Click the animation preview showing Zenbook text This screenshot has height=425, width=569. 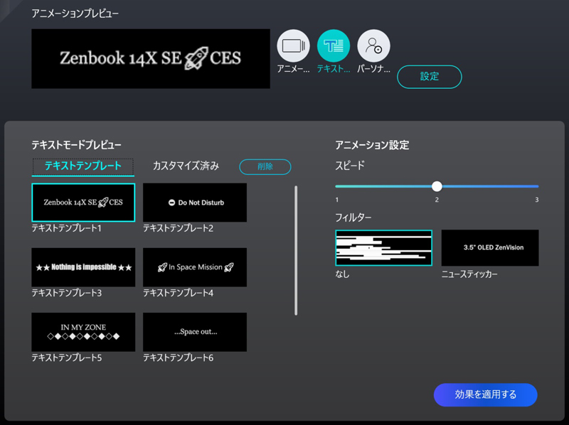151,59
